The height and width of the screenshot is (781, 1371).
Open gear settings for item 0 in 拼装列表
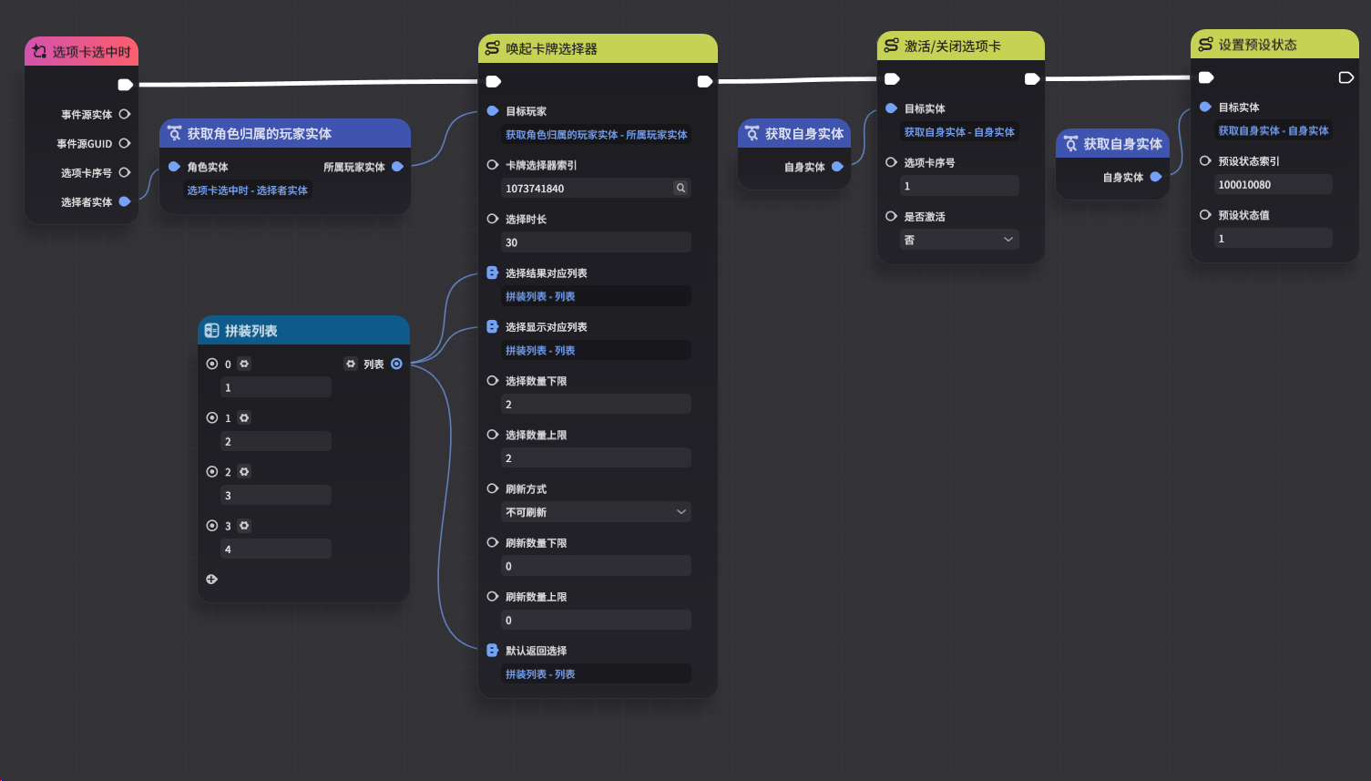pos(244,364)
